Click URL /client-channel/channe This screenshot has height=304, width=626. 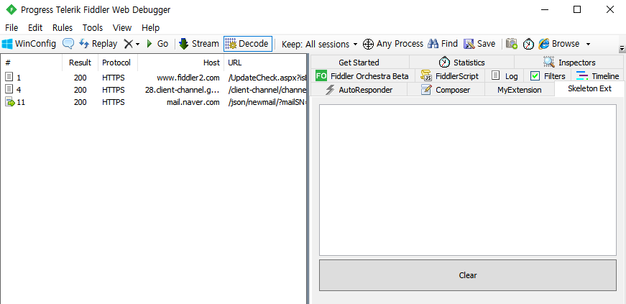267,90
